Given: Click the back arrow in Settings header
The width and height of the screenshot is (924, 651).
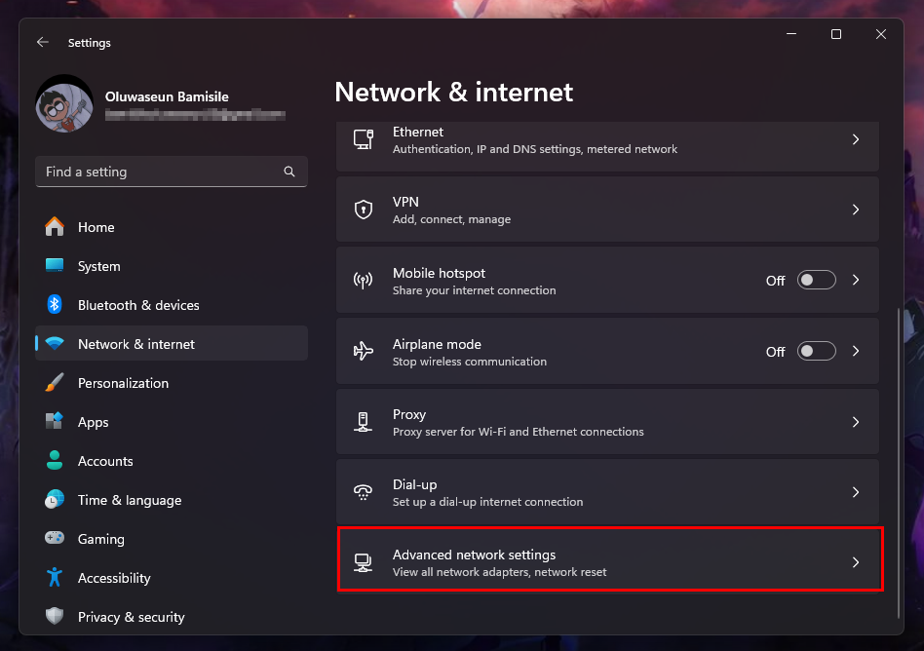Looking at the screenshot, I should tap(42, 43).
